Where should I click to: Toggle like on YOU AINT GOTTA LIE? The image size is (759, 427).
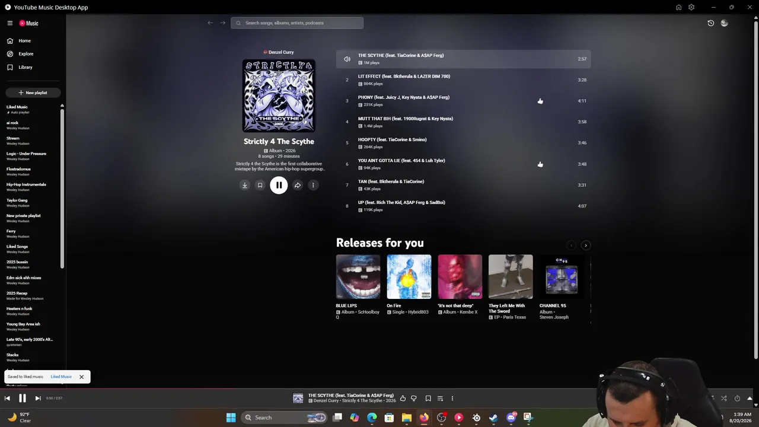click(x=540, y=164)
